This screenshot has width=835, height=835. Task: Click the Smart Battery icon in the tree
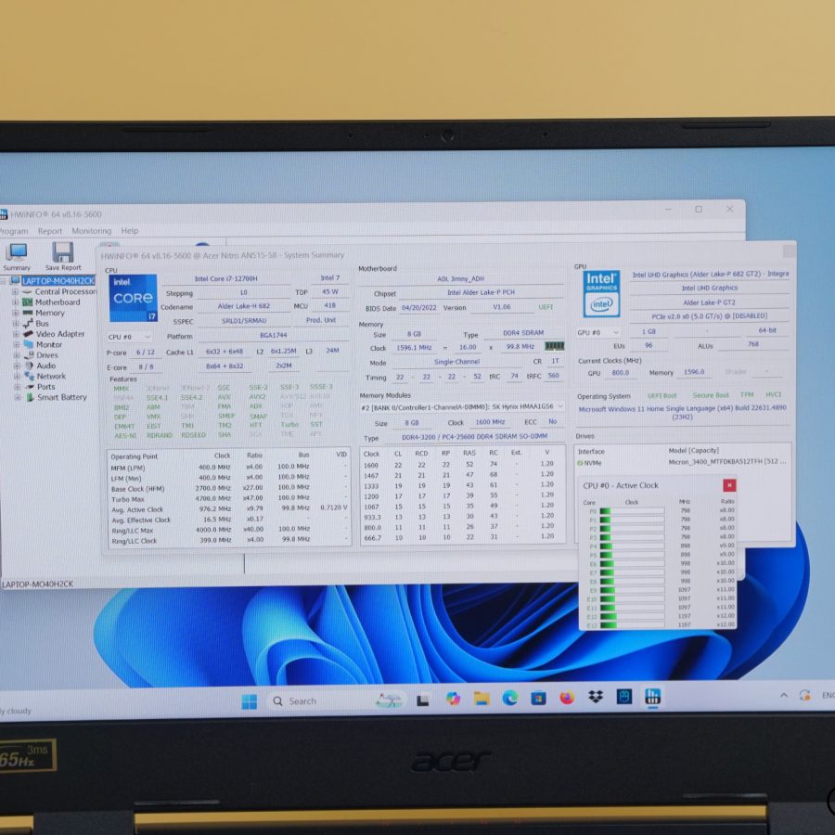31,397
